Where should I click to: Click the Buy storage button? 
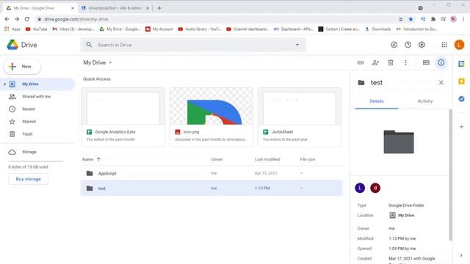pos(28,179)
